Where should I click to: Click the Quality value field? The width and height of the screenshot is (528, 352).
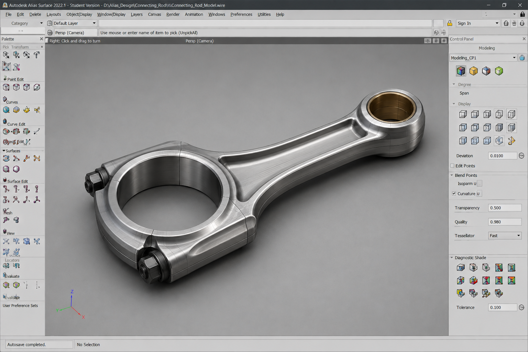pyautogui.click(x=505, y=222)
